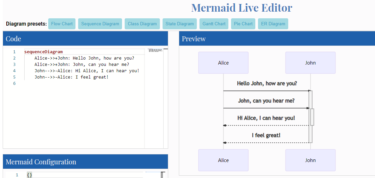375x178 pixels.
Task: Click the Mermaid Configuration panel header
Action: (x=85, y=162)
